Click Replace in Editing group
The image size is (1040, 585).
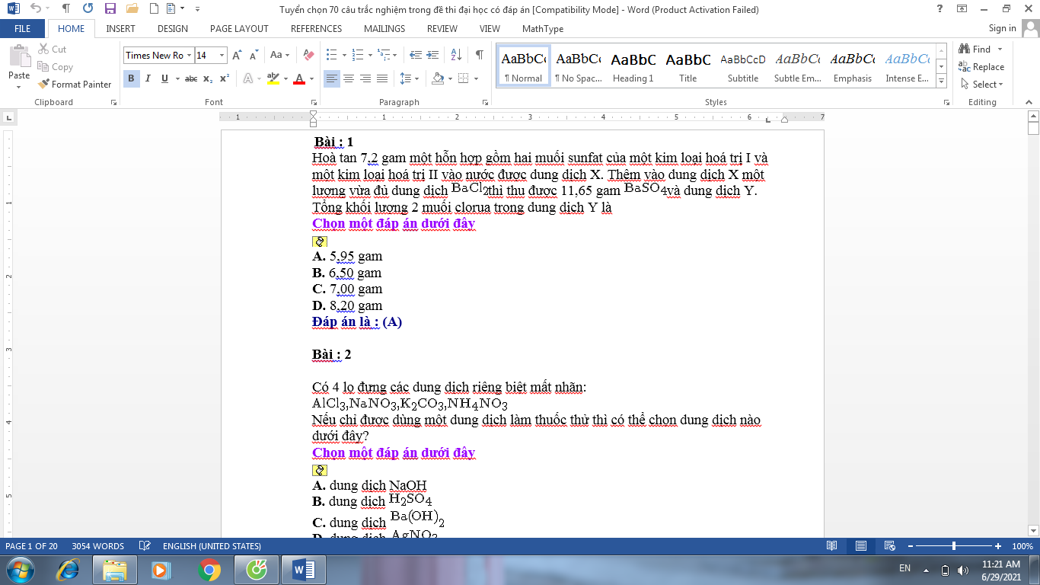tap(982, 66)
